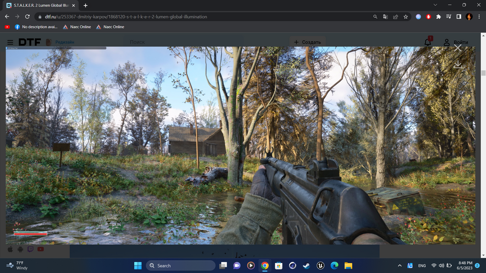Viewport: 486px width, 273px height.
Task: Open the Cinema 4D sphere taskbar icon
Action: 292,265
